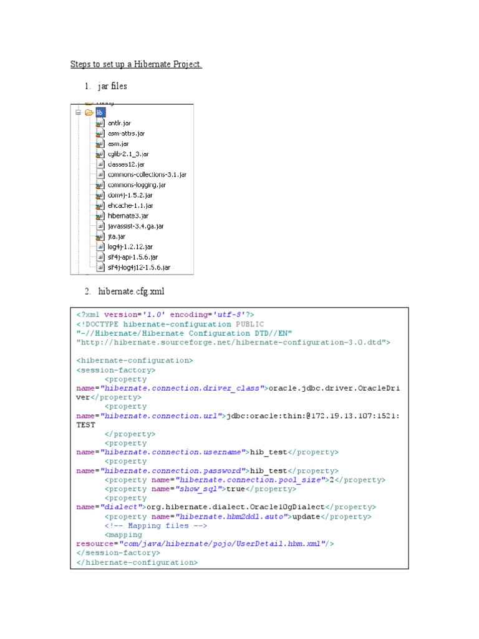Click the closing session-factory tag
Screen dimensions: 479x639
coord(118,553)
